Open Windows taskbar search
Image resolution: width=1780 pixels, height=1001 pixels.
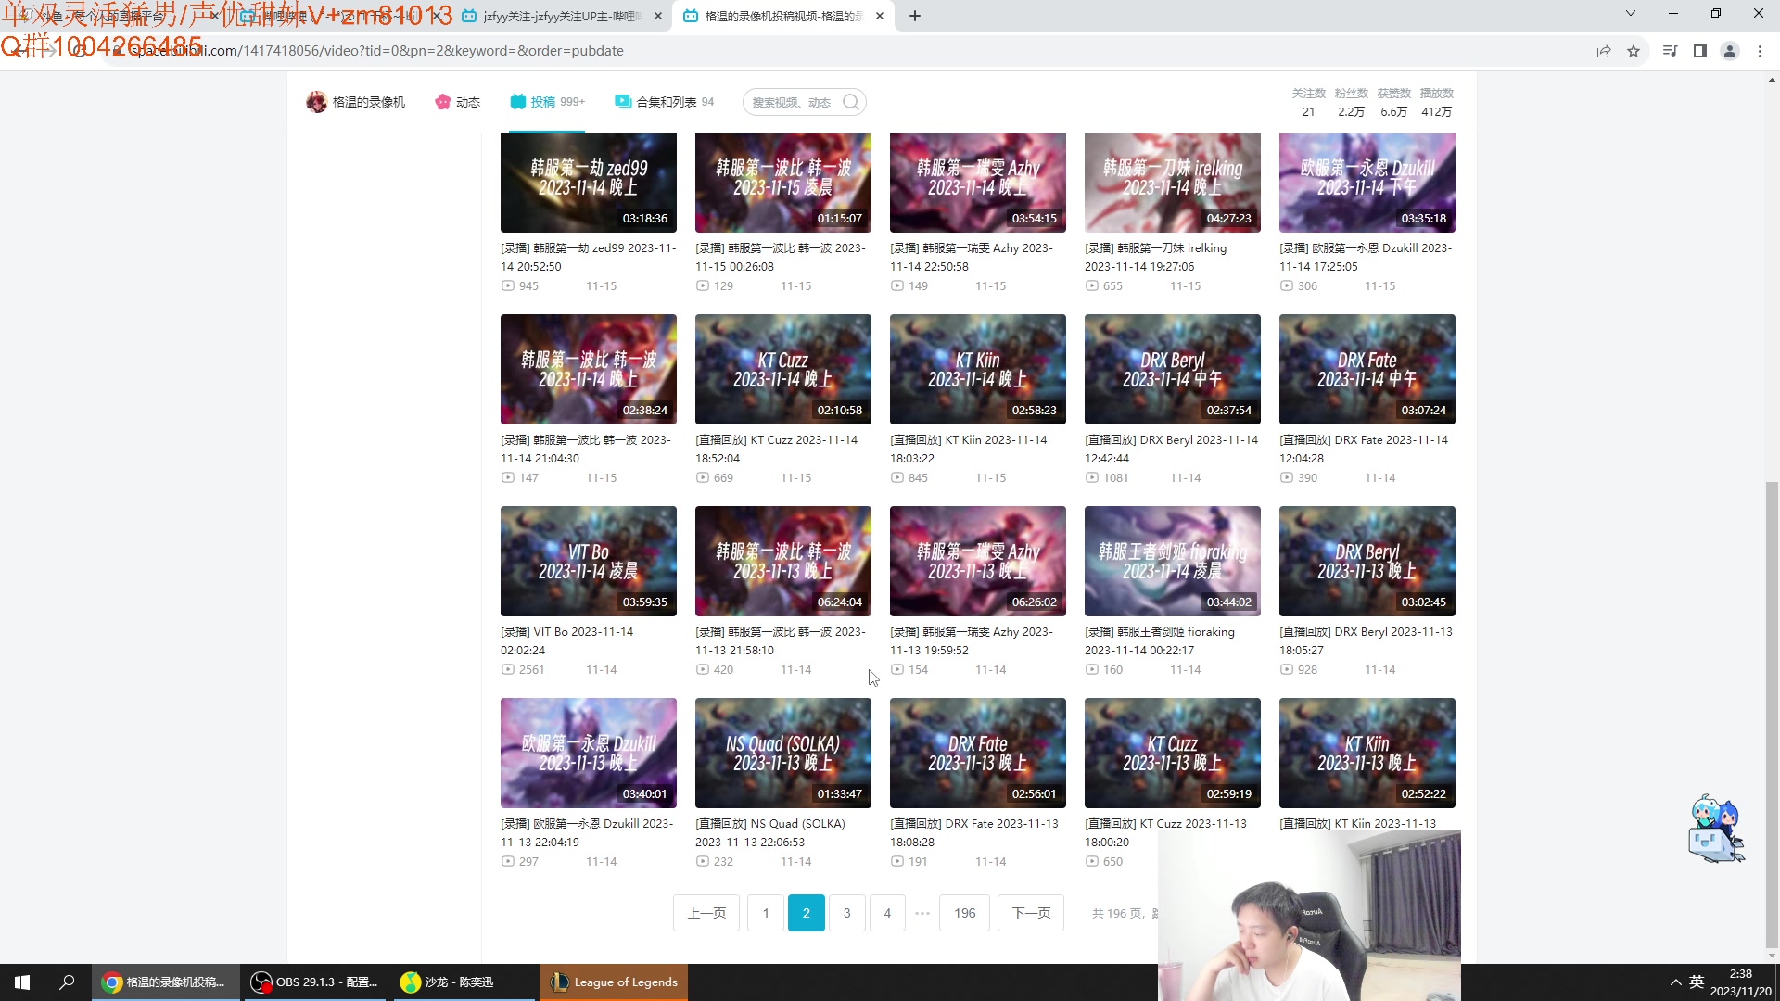pyautogui.click(x=67, y=982)
